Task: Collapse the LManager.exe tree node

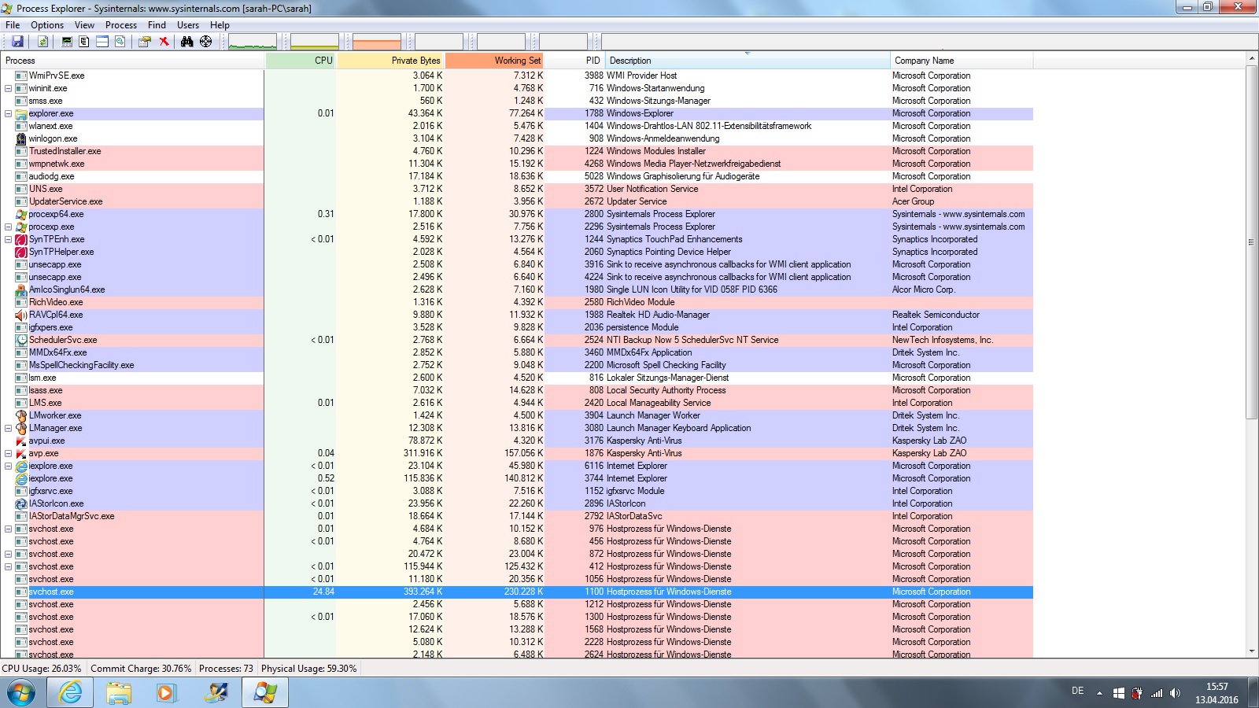Action: click(x=8, y=428)
